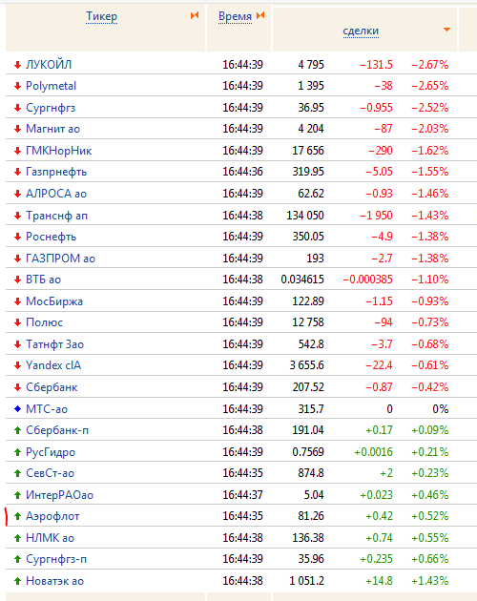This screenshot has width=477, height=601.
Task: Sort the table by the Время column
Action: (x=235, y=16)
